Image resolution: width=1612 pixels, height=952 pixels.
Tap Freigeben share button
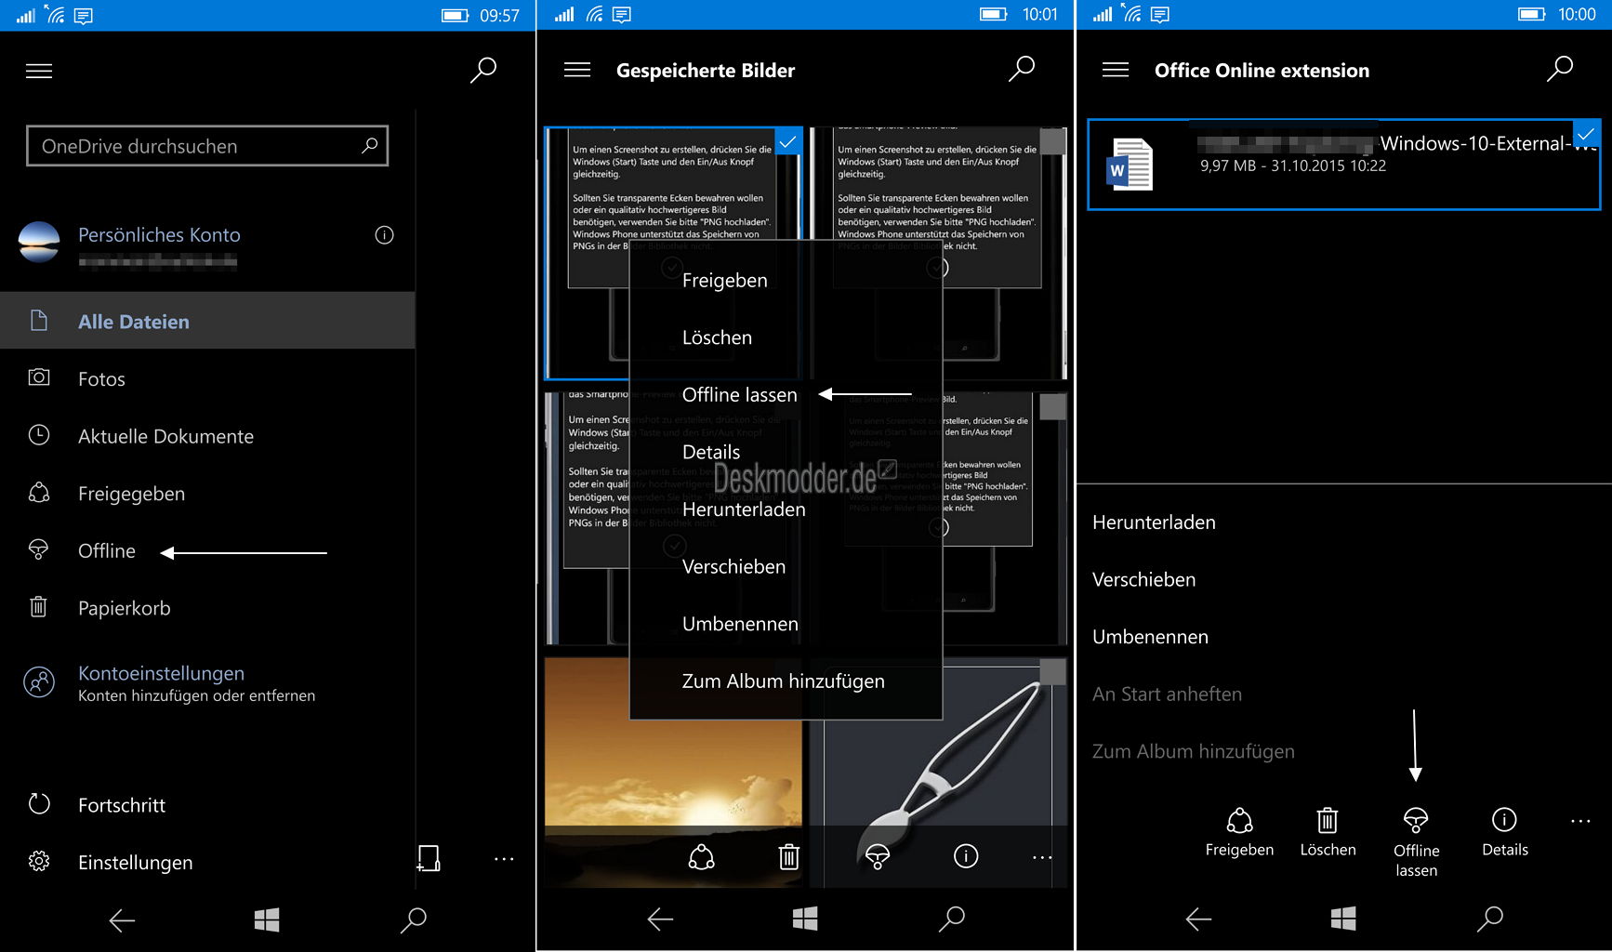pos(1239,833)
